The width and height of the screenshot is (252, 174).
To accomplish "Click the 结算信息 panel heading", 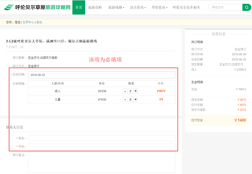I will tap(219, 34).
